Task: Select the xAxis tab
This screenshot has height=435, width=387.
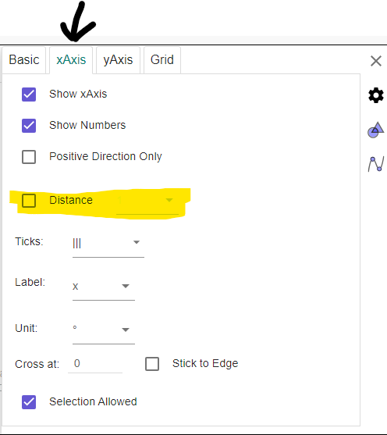Action: click(x=71, y=60)
